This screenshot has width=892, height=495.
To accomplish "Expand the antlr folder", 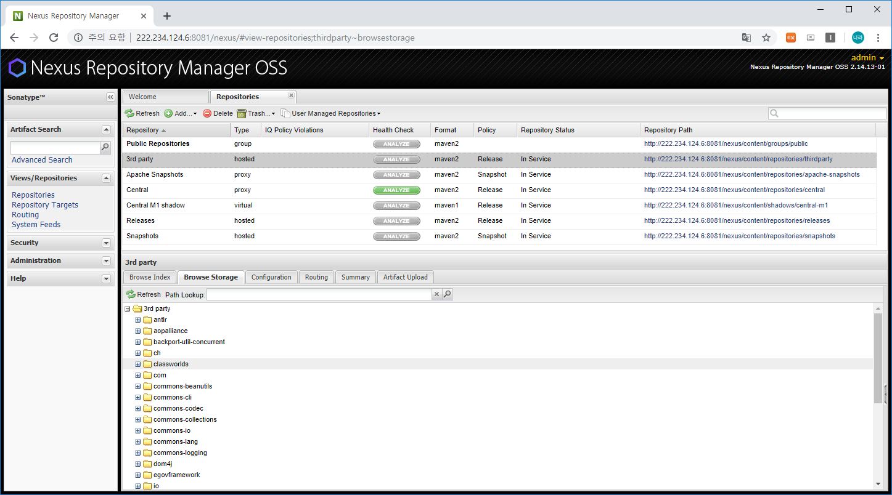I will (138, 320).
